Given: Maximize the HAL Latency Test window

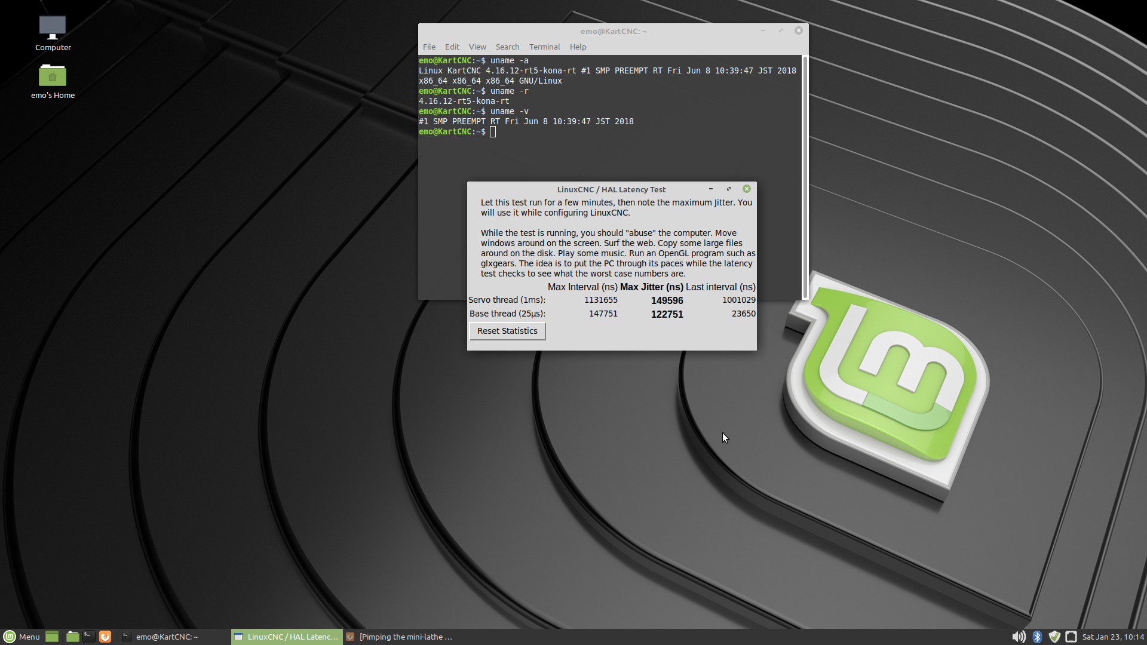Looking at the screenshot, I should pos(729,189).
